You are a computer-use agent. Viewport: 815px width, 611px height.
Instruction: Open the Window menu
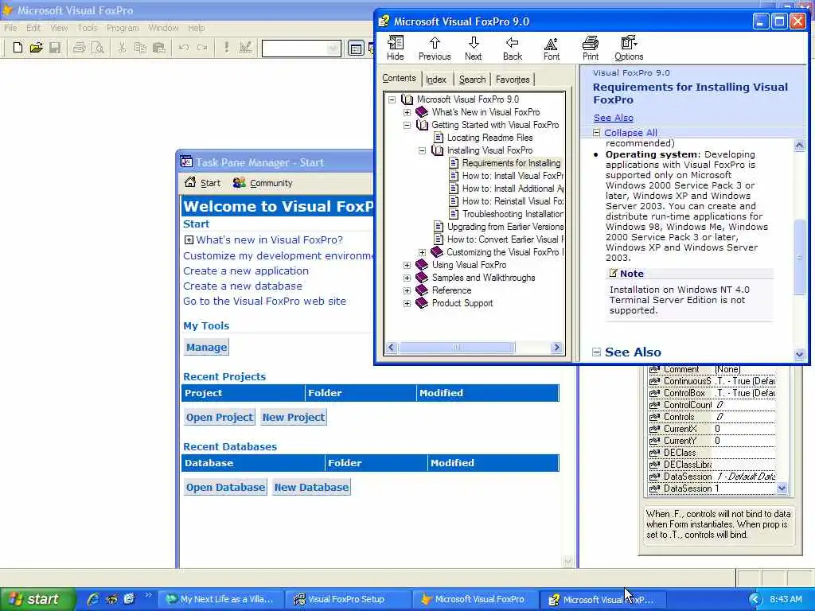click(x=163, y=28)
